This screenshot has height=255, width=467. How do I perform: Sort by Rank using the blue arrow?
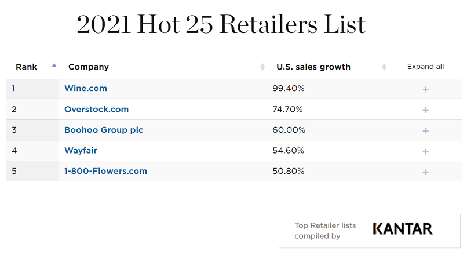point(54,65)
